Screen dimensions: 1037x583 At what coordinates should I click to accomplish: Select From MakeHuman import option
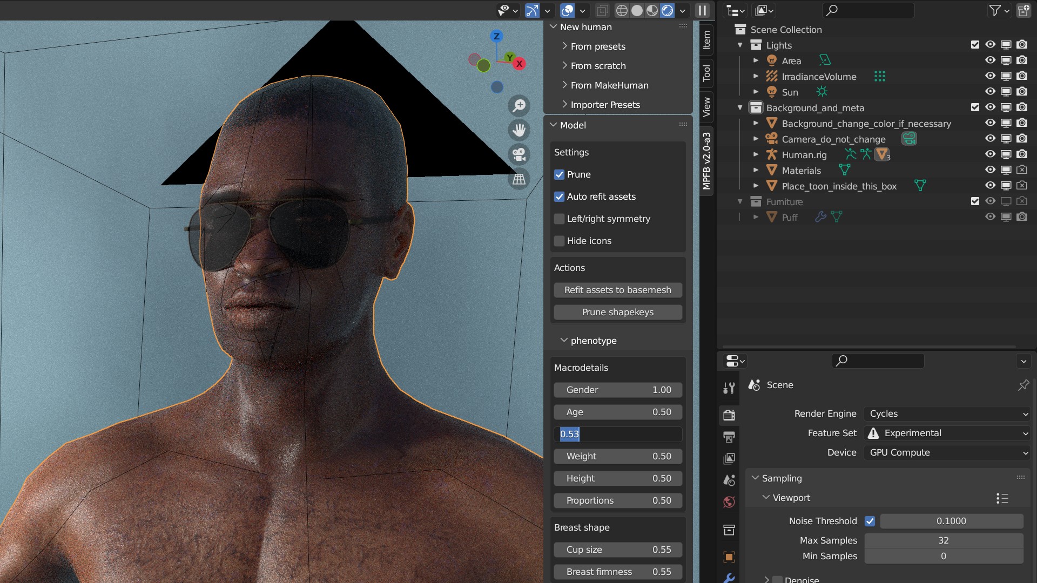tap(609, 85)
